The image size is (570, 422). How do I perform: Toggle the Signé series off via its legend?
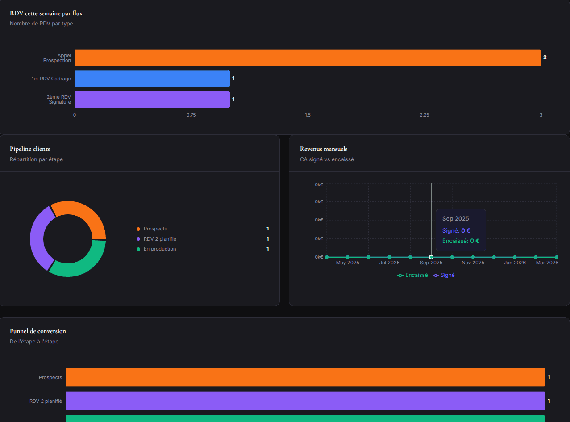pyautogui.click(x=446, y=275)
